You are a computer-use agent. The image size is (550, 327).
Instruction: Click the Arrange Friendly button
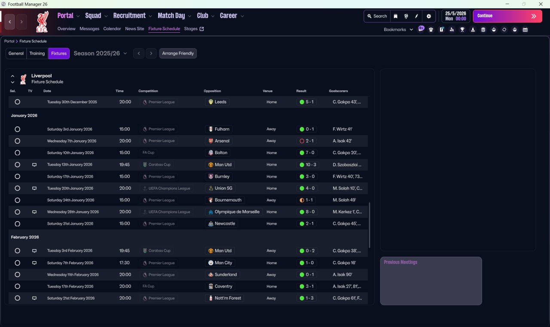coord(178,53)
